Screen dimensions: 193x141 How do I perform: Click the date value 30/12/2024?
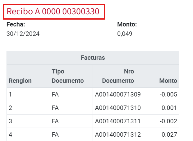(23, 34)
